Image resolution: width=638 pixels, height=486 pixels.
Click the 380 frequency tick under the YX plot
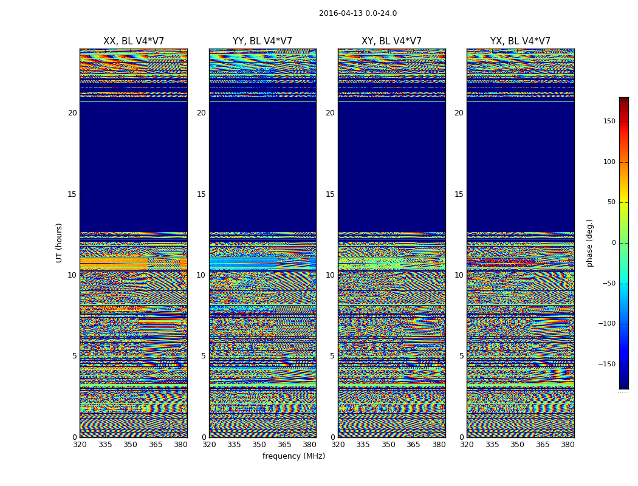click(x=568, y=445)
